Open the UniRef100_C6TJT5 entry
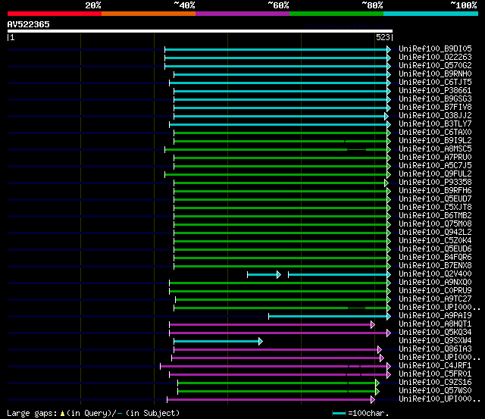Image resolution: width=485 pixels, height=419 pixels. tap(435, 83)
